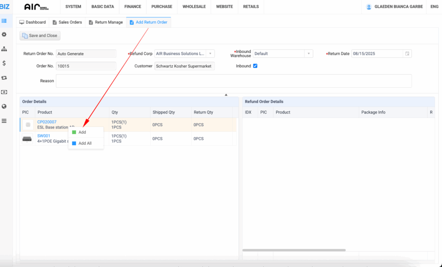
Task: Expand the Refund Corp dropdown
Action: (x=210, y=54)
